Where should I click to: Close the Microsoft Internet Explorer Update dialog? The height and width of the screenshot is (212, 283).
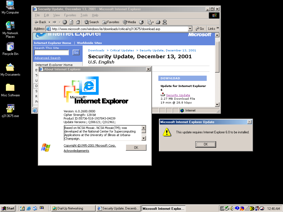250,122
